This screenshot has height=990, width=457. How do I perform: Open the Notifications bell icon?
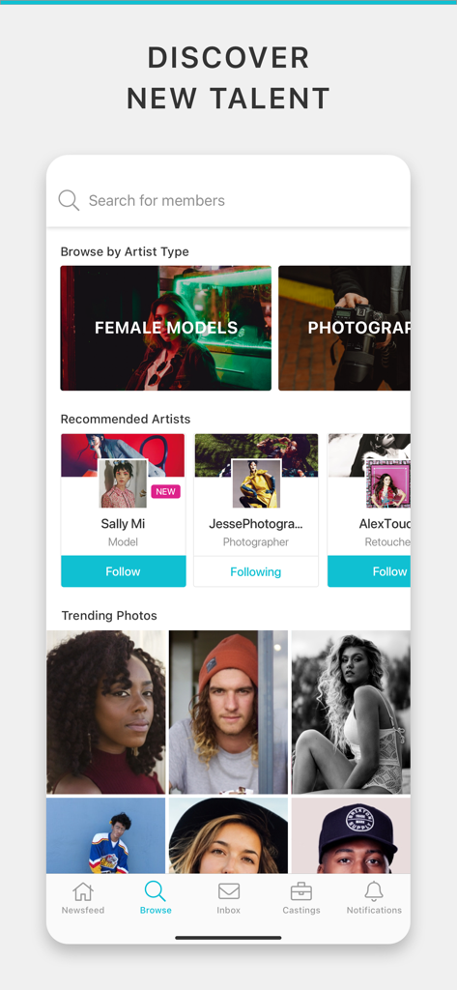(x=374, y=890)
